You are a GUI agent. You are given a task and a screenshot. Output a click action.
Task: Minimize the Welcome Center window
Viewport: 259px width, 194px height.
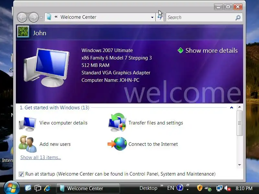218,7
